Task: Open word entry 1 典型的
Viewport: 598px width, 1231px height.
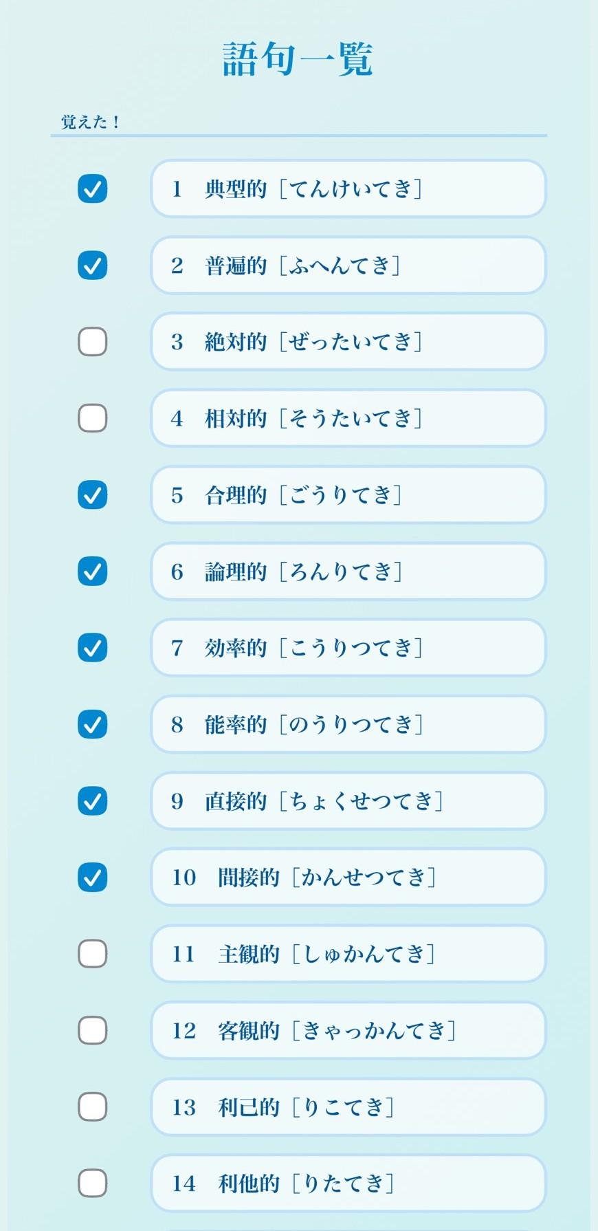Action: [348, 189]
